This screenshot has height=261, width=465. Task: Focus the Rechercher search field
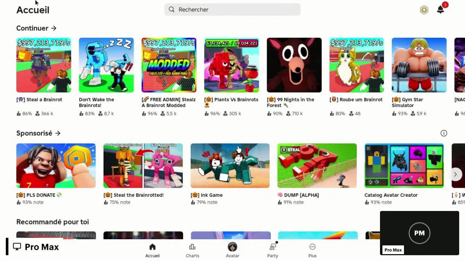pyautogui.click(x=232, y=10)
